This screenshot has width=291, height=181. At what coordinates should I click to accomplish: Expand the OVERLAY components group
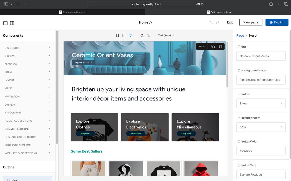pyautogui.click(x=28, y=104)
